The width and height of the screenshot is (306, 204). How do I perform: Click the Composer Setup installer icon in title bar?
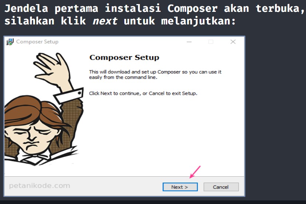click(10, 42)
